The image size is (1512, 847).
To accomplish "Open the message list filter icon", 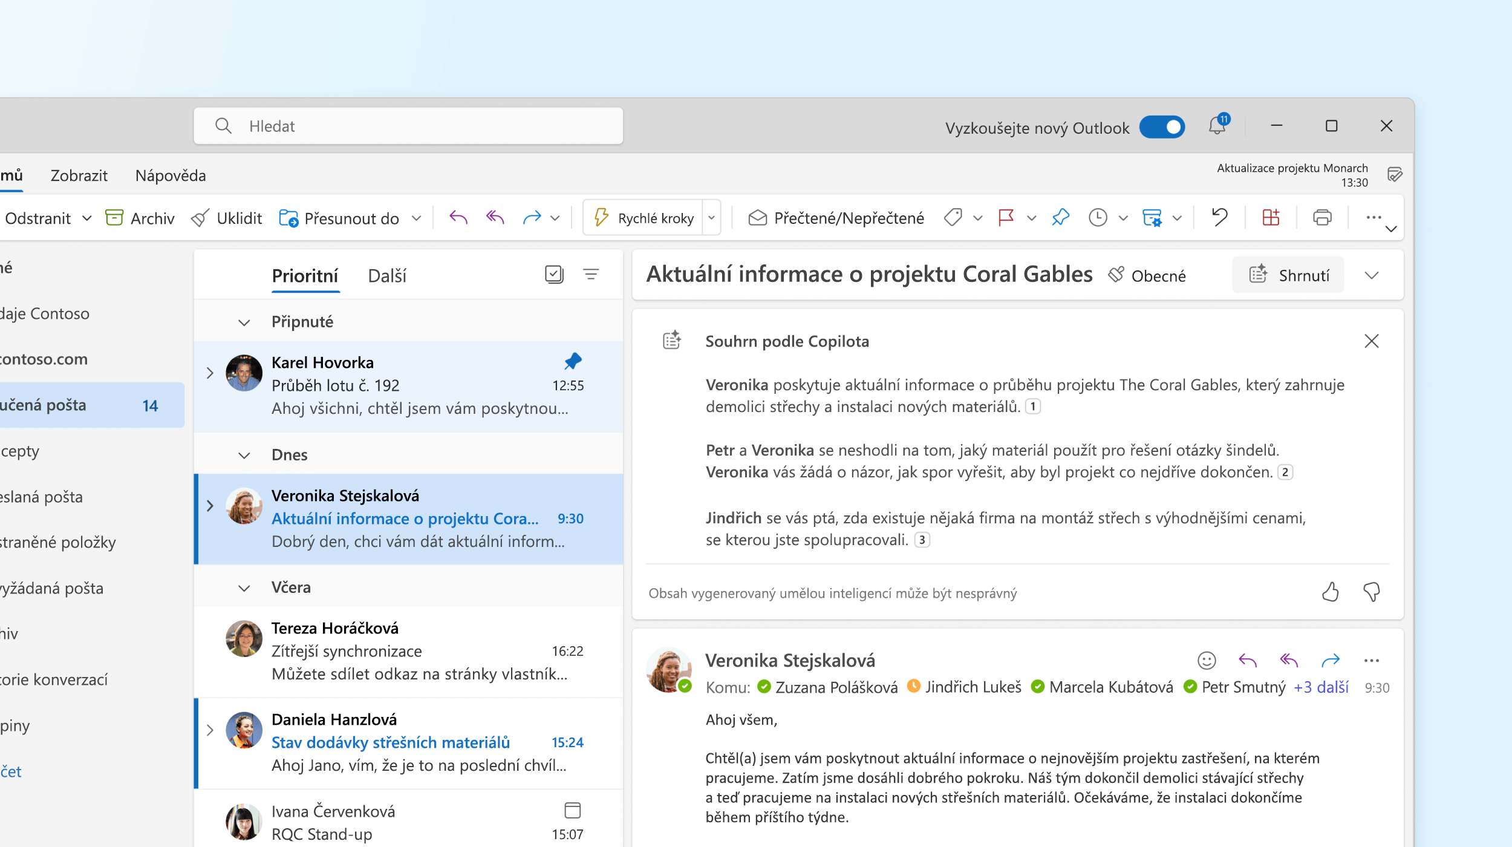I will (591, 275).
